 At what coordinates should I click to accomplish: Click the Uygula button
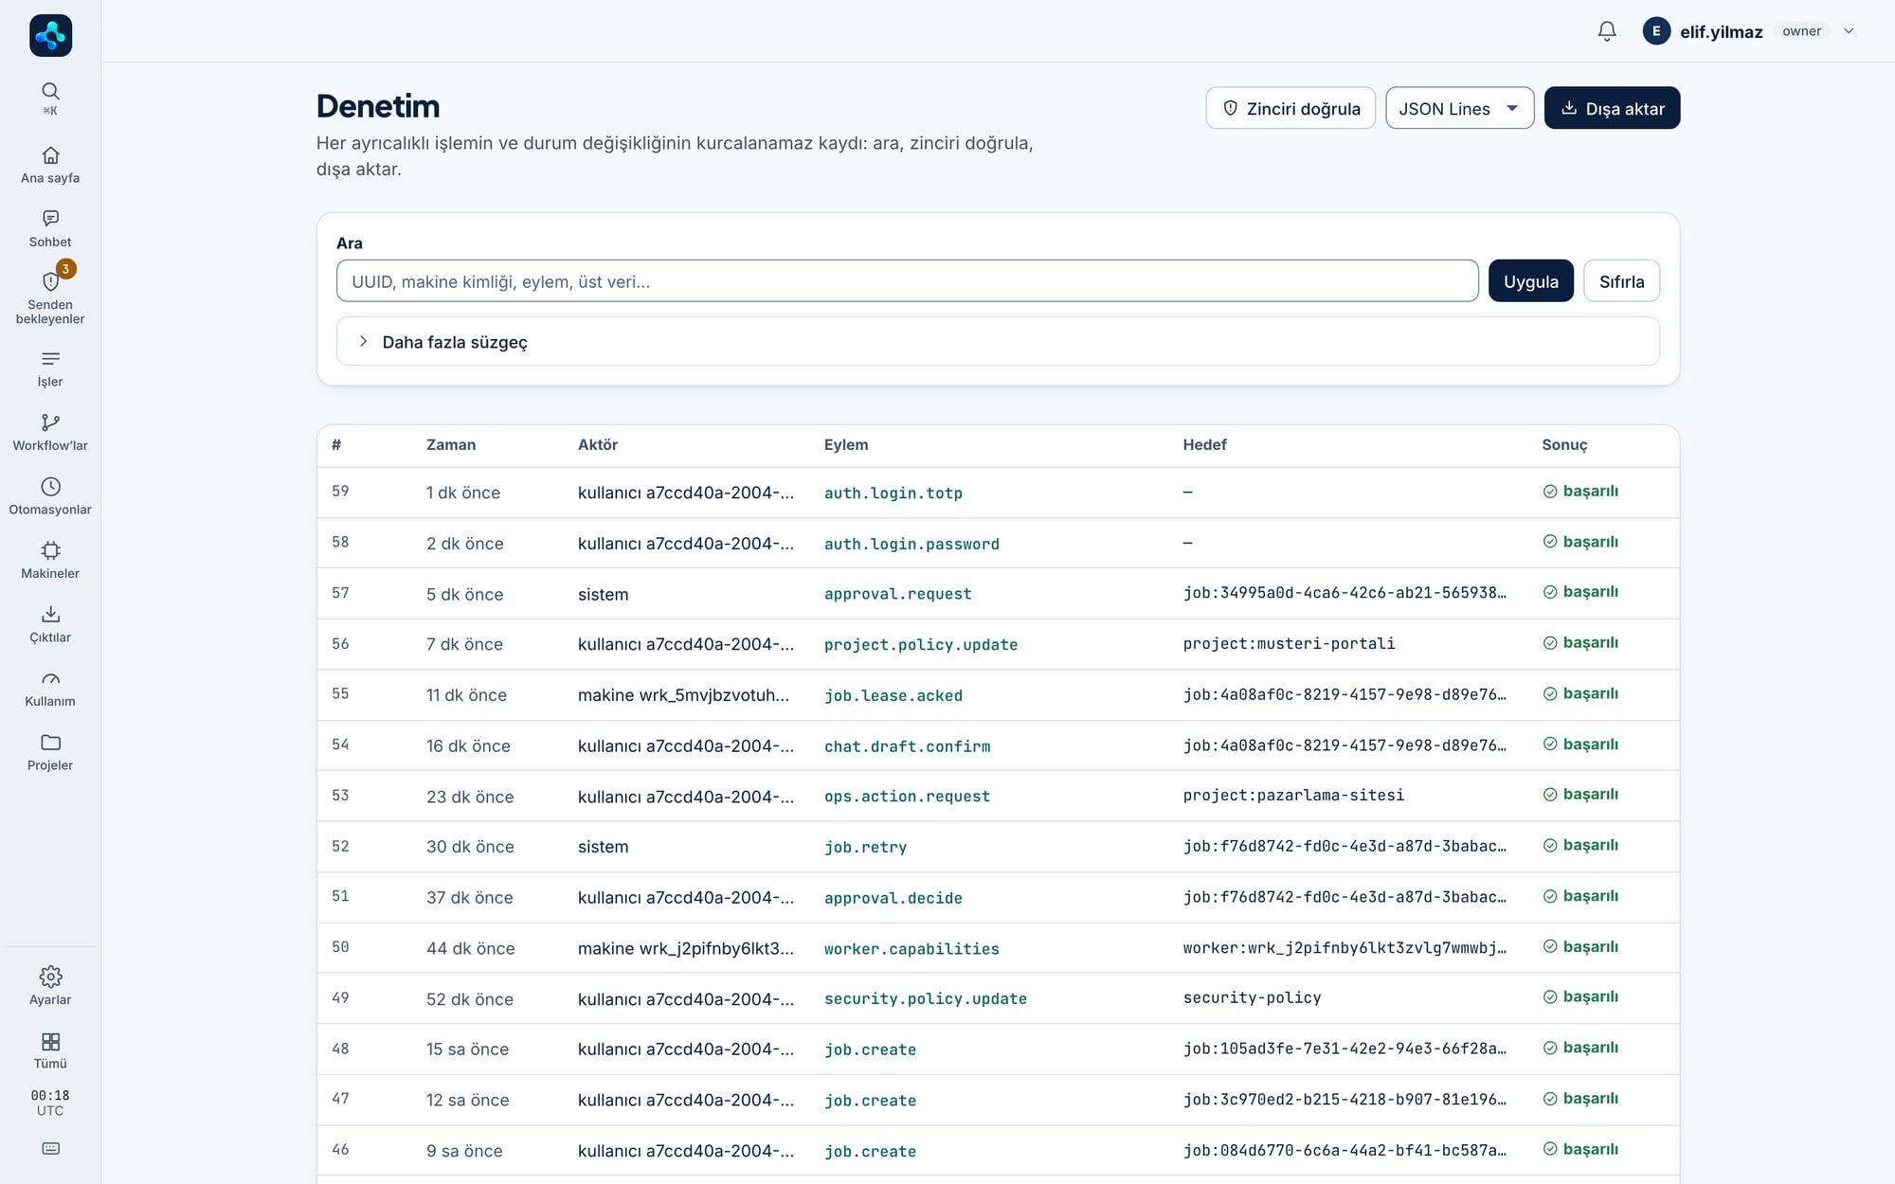coord(1530,281)
